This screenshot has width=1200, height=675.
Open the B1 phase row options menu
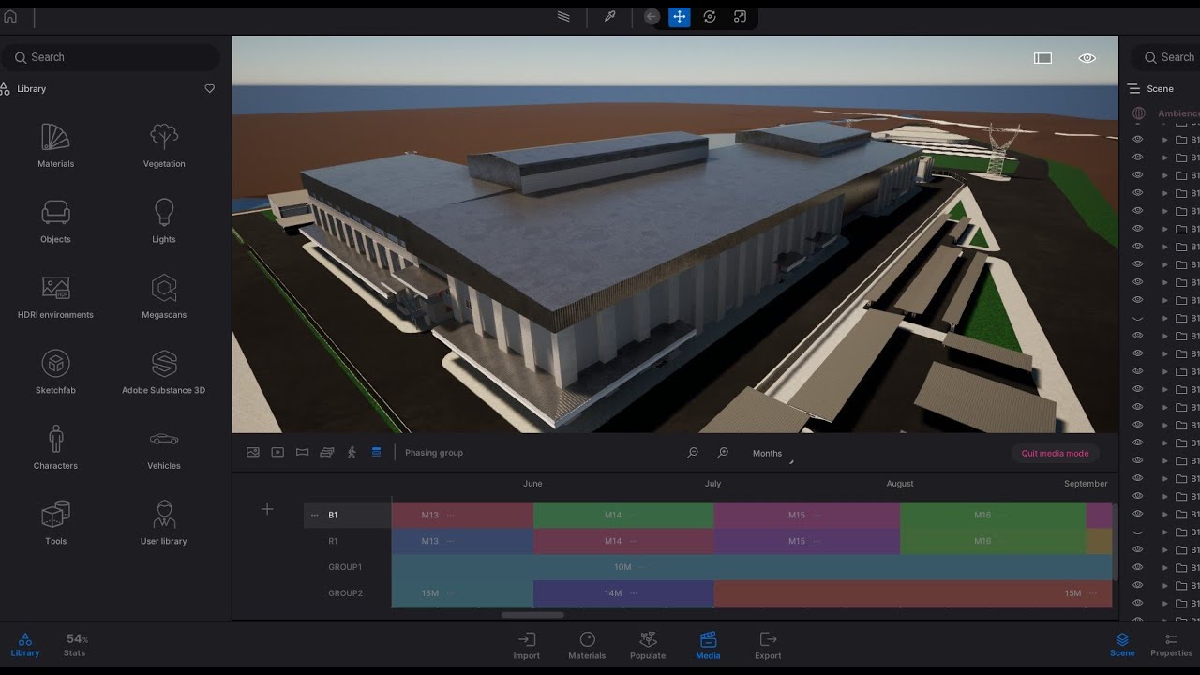click(315, 515)
